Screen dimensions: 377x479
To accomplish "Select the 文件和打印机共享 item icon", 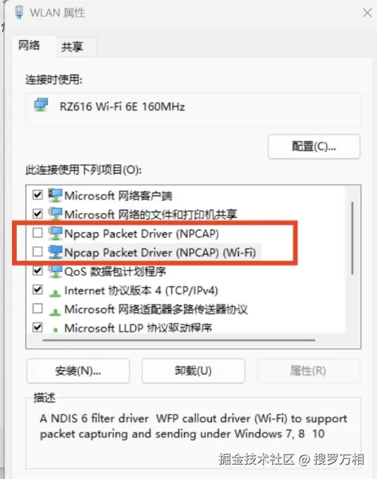I will [55, 214].
